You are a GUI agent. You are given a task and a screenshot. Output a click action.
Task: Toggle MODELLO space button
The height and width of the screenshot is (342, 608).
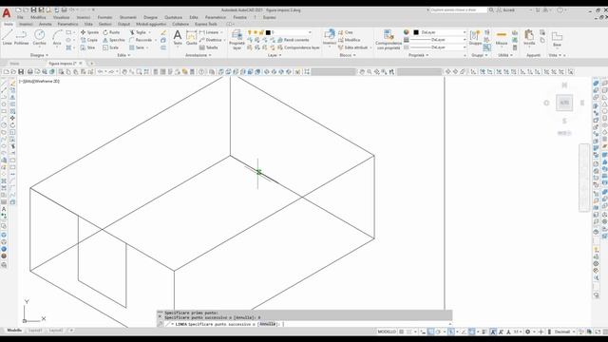coord(387,332)
